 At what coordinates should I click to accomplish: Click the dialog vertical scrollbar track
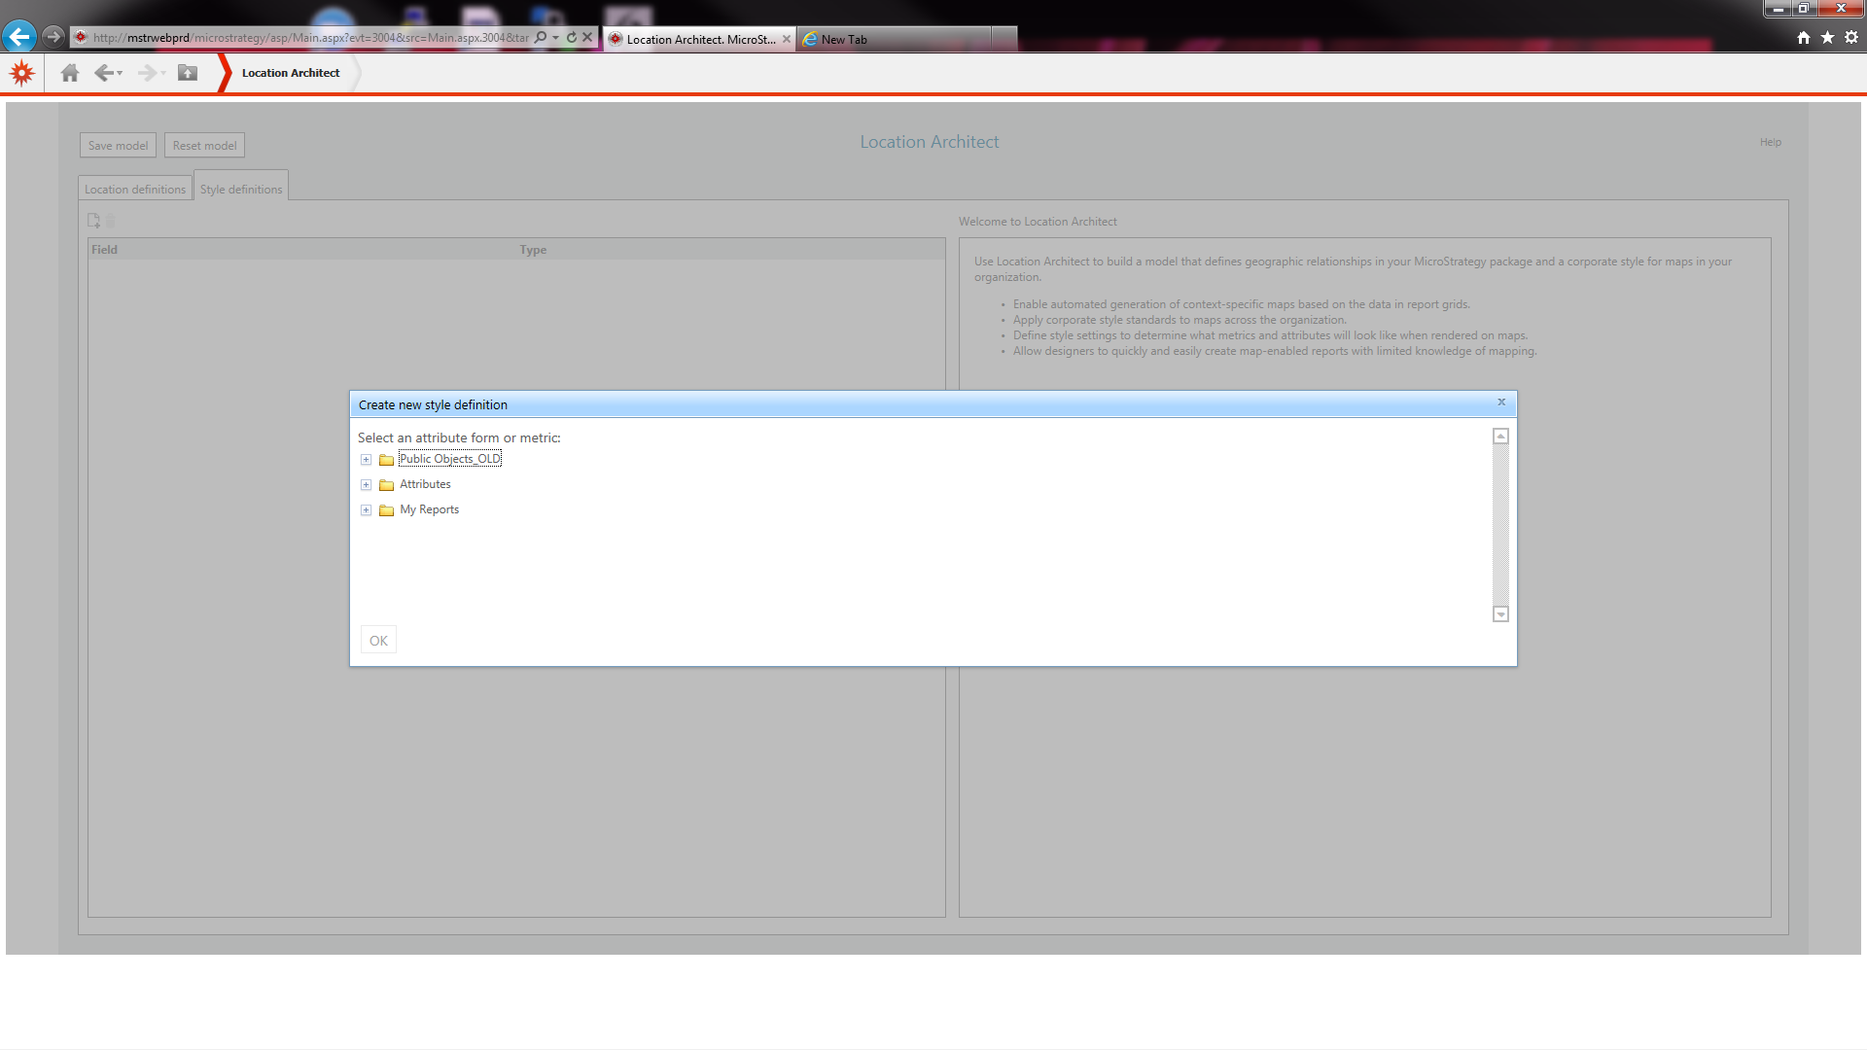(x=1500, y=525)
